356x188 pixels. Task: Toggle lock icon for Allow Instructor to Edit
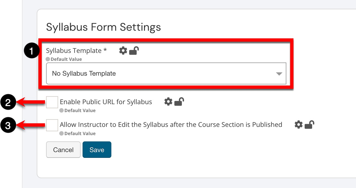coord(309,125)
